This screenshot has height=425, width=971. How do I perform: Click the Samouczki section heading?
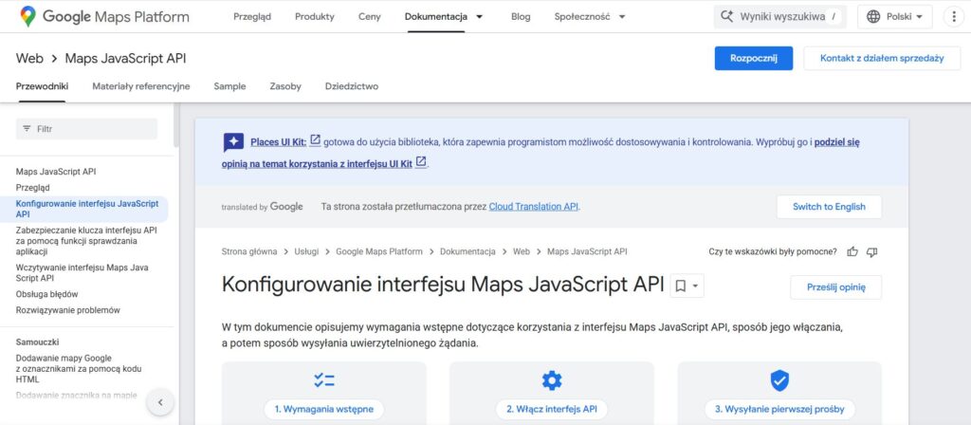click(38, 342)
